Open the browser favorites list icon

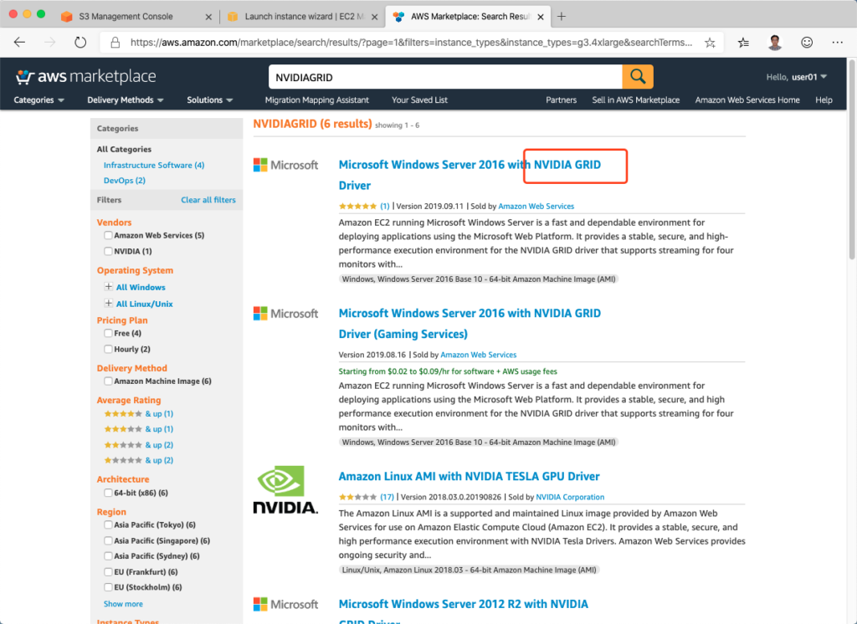[743, 43]
